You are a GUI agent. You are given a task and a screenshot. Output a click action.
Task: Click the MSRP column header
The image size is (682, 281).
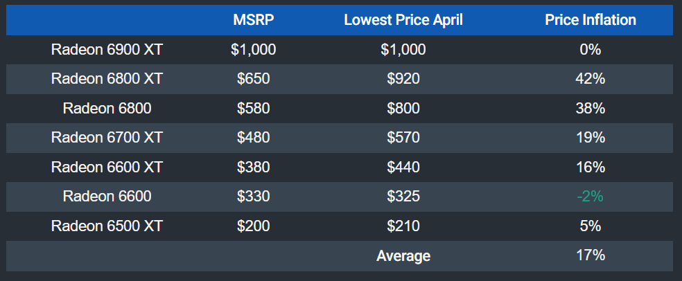254,20
